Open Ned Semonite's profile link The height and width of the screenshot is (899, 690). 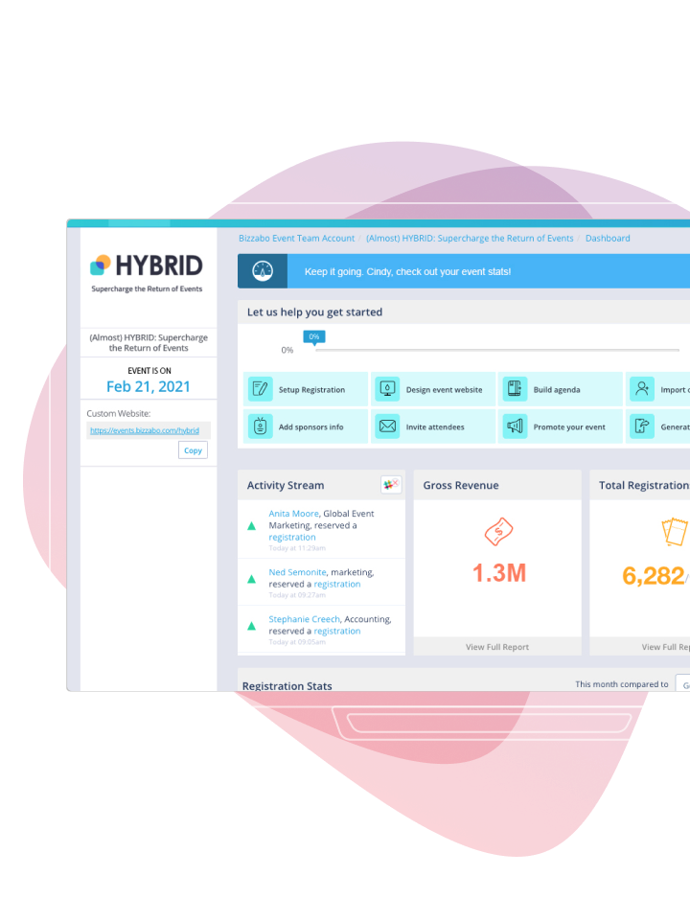297,572
